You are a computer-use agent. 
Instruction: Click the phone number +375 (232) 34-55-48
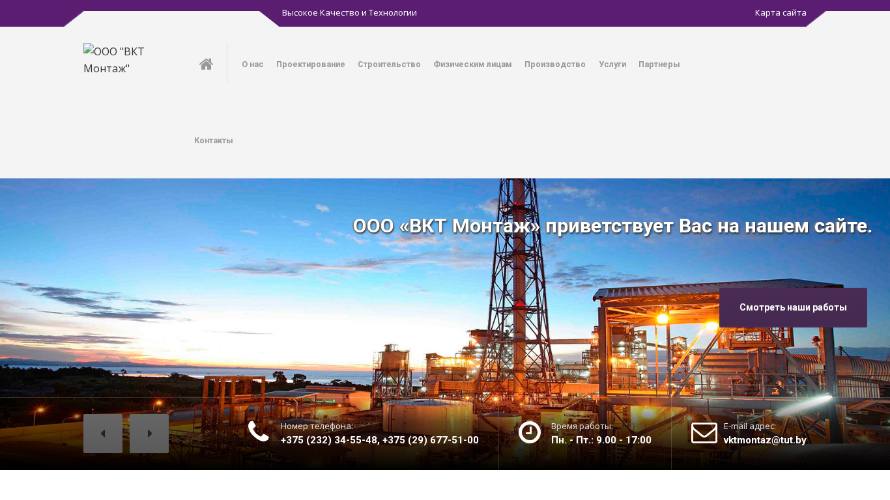[330, 441]
